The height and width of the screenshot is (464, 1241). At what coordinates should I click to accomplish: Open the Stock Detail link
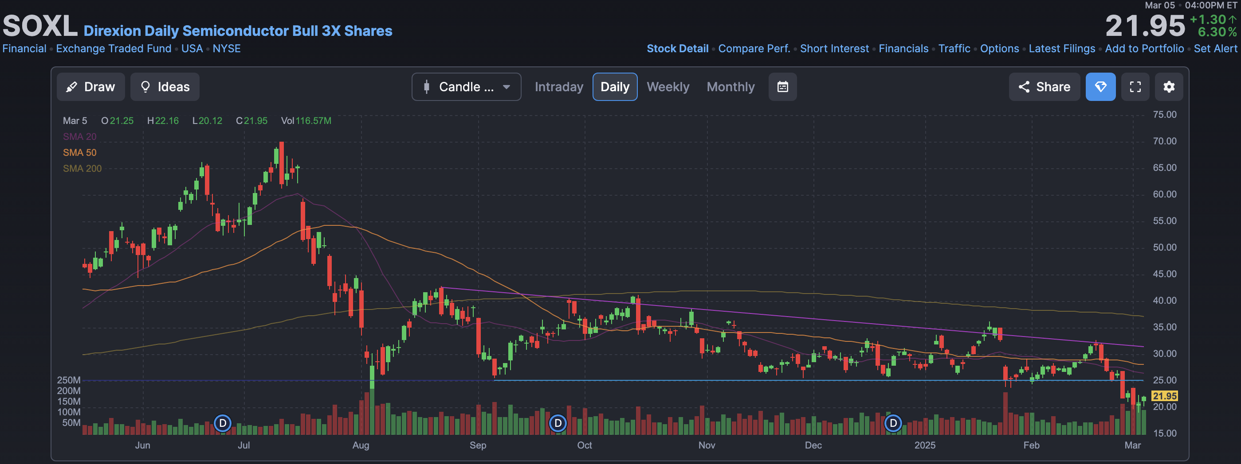(677, 49)
